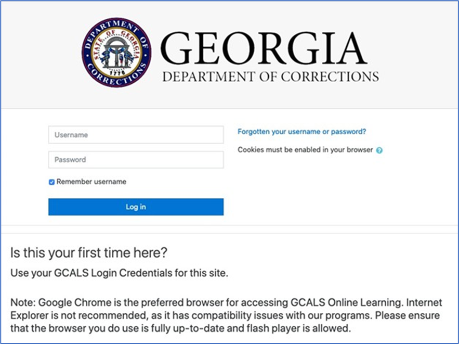Screen dimensions: 459x344
Task: Click the 'DEPARTMENT OF CORRECTIONS' subtitle
Action: [270, 77]
